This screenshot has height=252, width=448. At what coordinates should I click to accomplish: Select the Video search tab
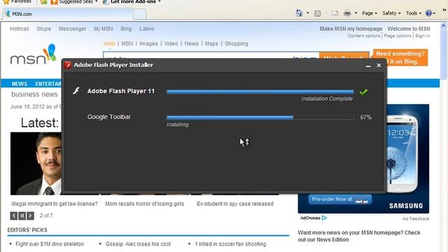pos(171,43)
